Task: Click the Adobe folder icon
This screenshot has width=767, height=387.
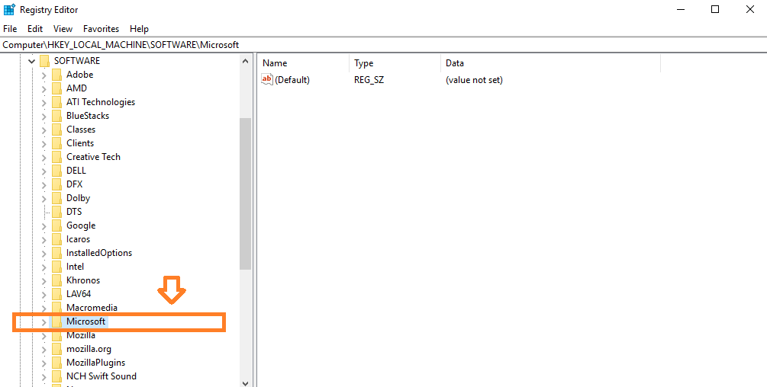Action: (56, 75)
